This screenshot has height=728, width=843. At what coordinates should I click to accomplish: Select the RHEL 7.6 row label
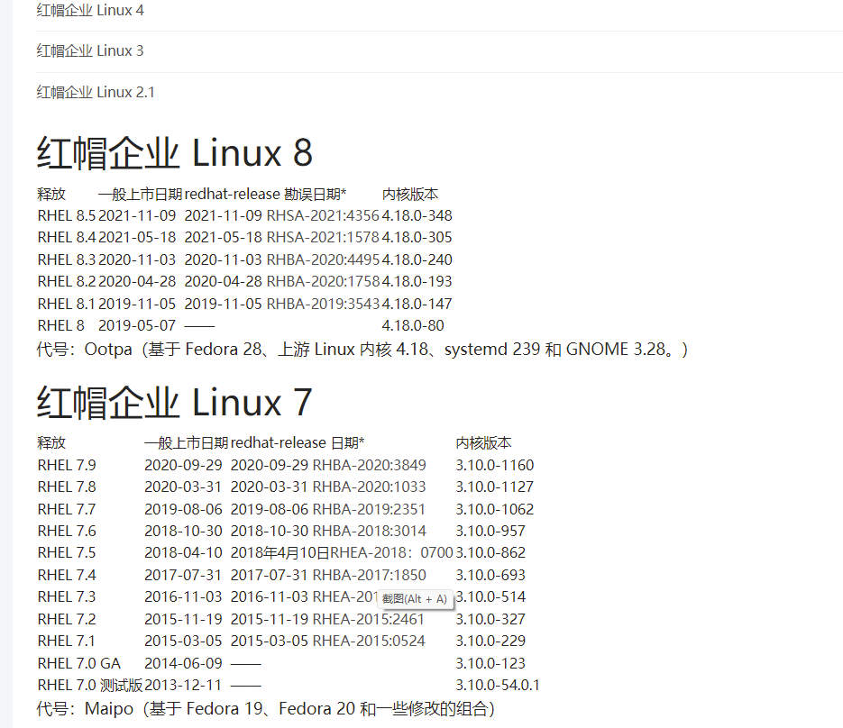[67, 531]
